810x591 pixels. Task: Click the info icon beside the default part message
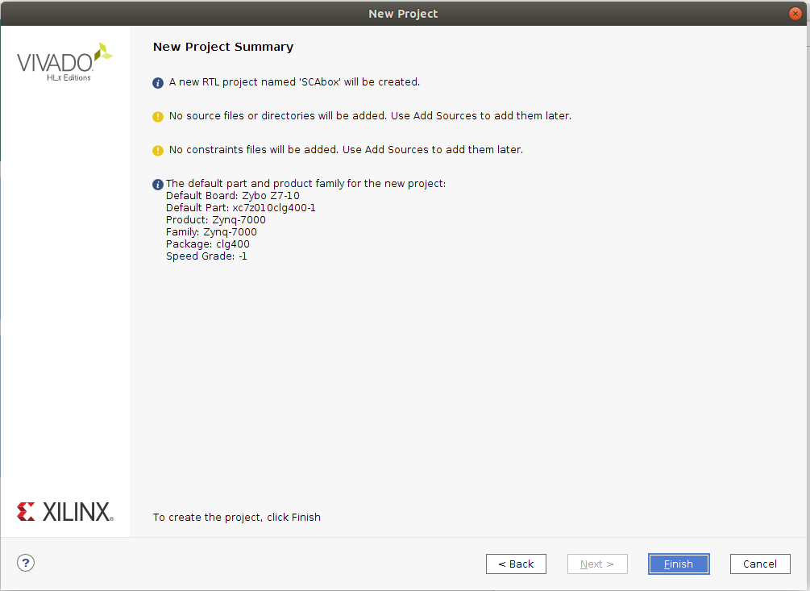tap(158, 185)
